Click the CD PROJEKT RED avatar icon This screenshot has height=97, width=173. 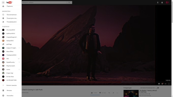pos(3,80)
